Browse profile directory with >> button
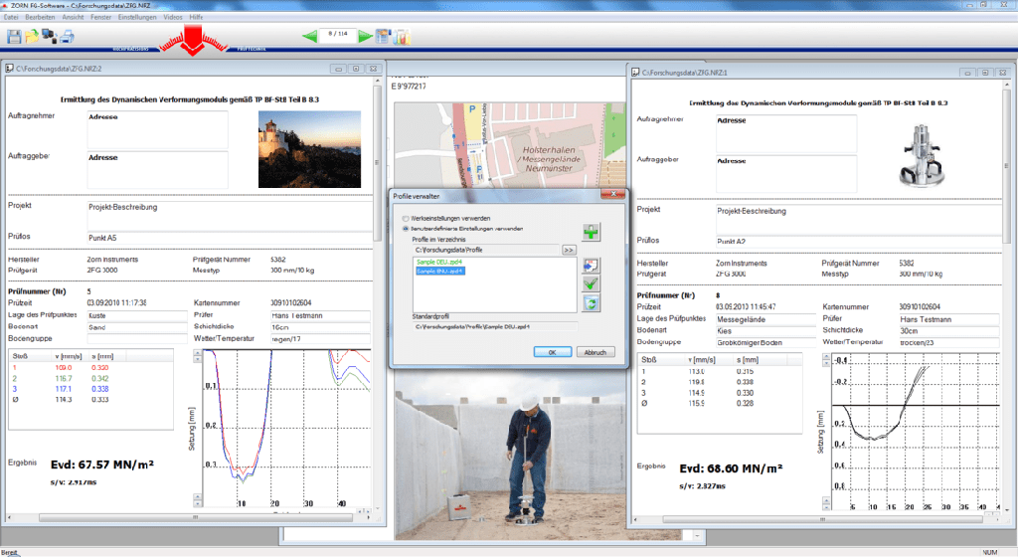This screenshot has width=1018, height=557. coord(569,250)
